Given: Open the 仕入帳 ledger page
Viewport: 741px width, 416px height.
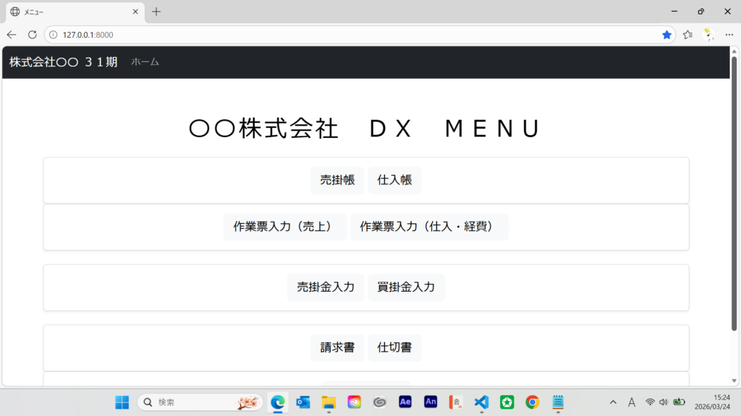Looking at the screenshot, I should point(394,181).
